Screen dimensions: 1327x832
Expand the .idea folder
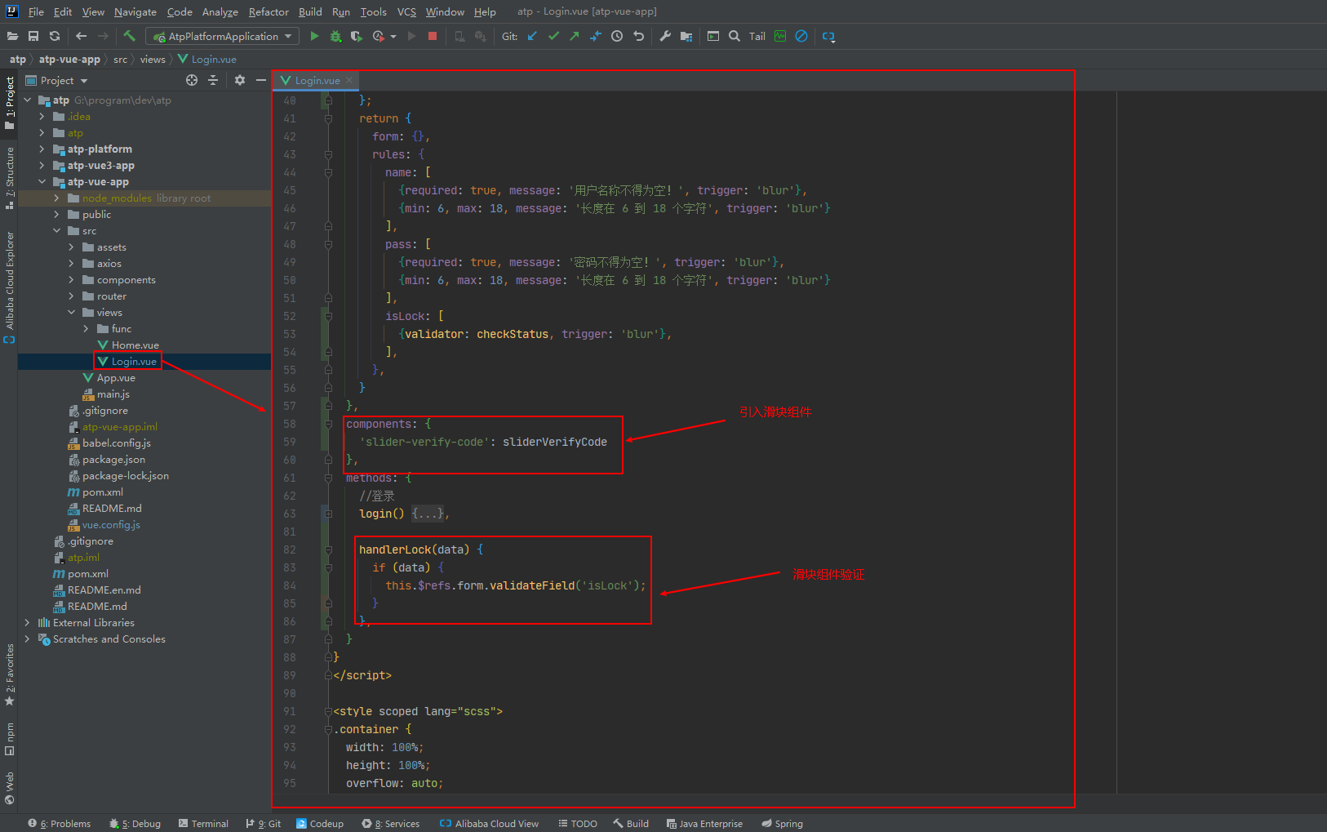(42, 117)
